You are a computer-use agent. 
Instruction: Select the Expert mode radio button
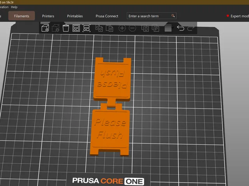click(228, 16)
